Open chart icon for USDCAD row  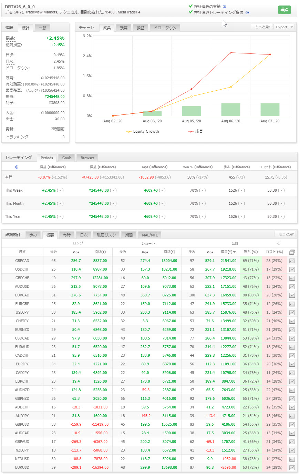coord(292,338)
